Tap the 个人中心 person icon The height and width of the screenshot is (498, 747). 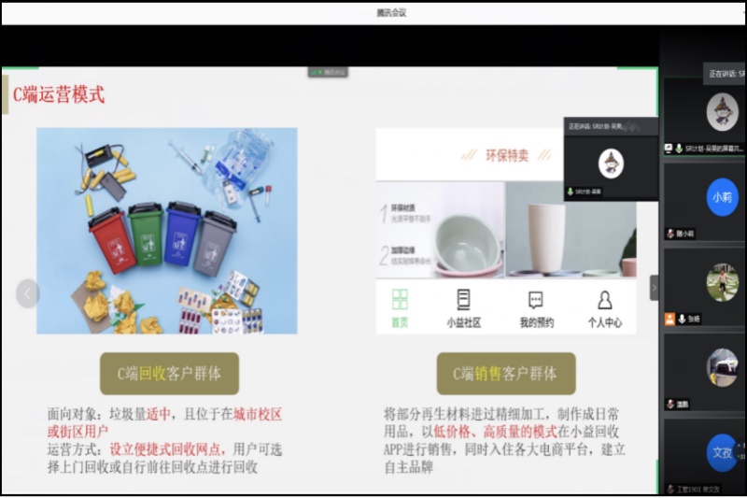point(605,300)
